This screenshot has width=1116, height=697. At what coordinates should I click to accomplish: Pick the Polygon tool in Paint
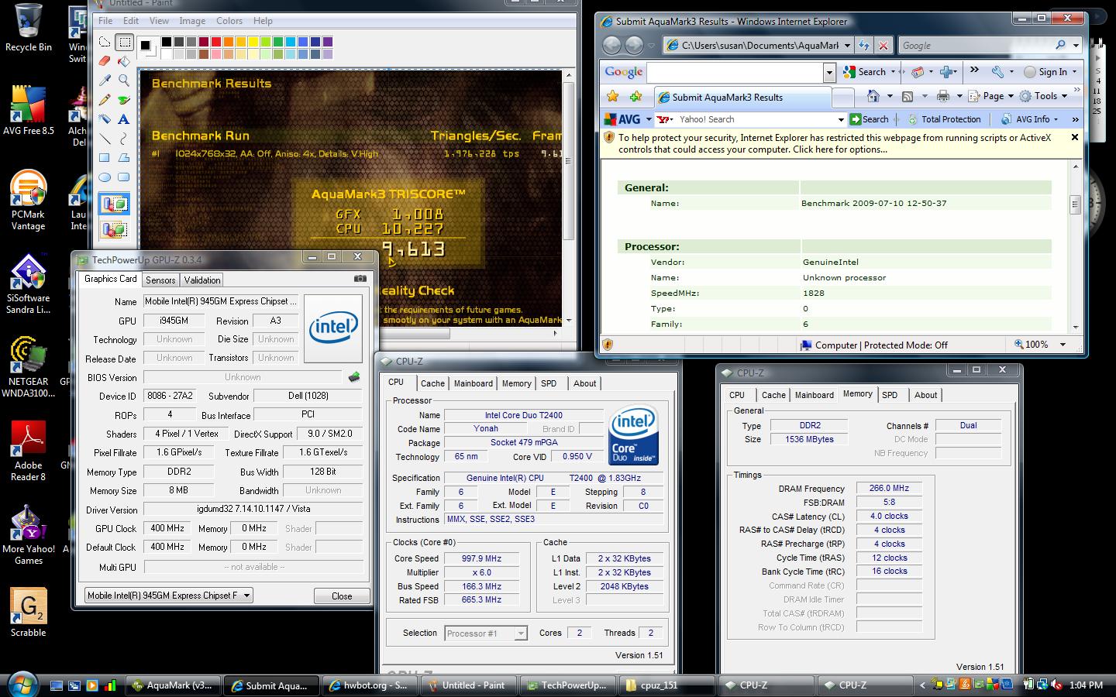[x=124, y=158]
